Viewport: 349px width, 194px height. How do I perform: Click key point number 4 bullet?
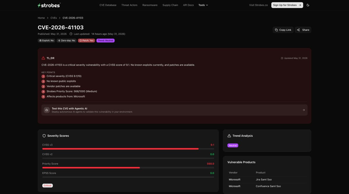click(43, 92)
